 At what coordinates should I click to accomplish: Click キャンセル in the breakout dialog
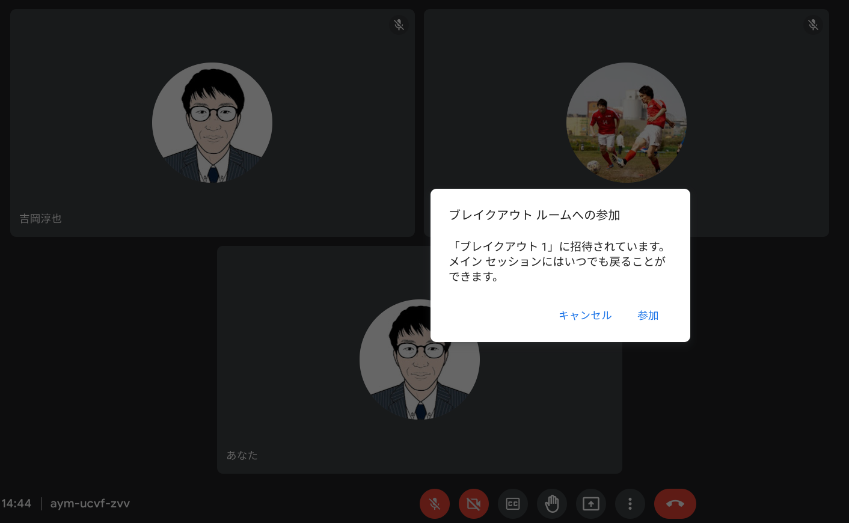click(x=585, y=315)
